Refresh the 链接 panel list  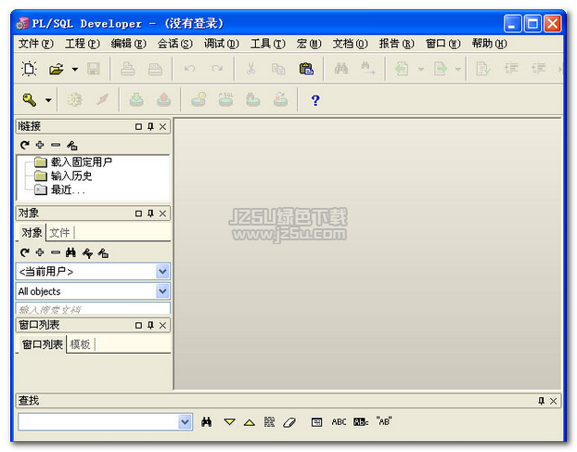[25, 145]
